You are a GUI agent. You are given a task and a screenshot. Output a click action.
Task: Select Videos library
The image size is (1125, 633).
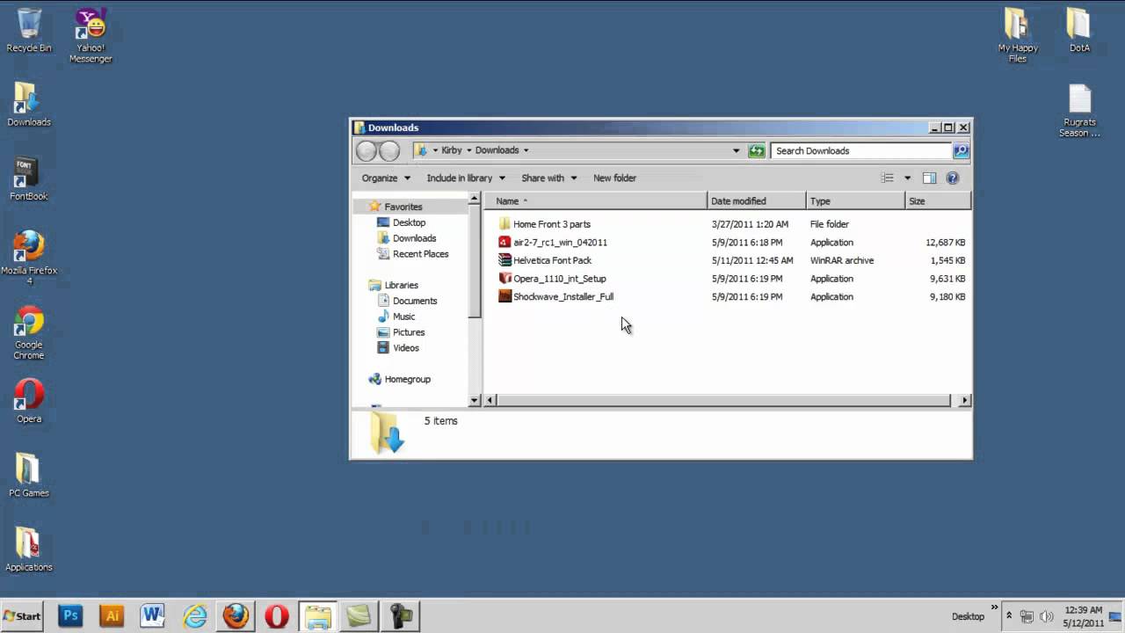pyautogui.click(x=405, y=348)
